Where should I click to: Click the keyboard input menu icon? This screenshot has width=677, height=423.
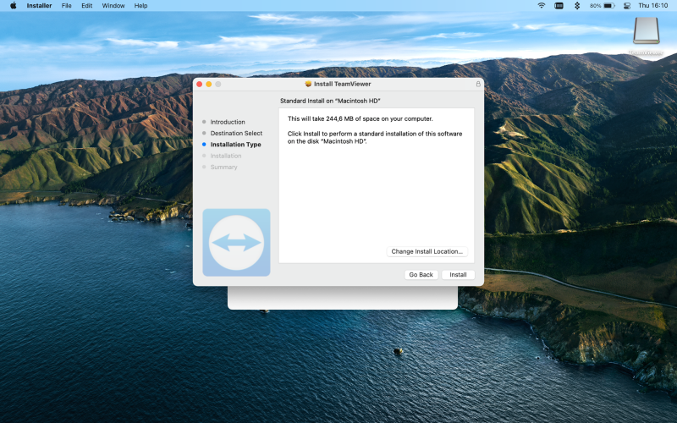pos(559,6)
